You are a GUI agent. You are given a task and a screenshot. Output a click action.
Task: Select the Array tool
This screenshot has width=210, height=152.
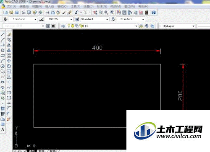pos(9,56)
